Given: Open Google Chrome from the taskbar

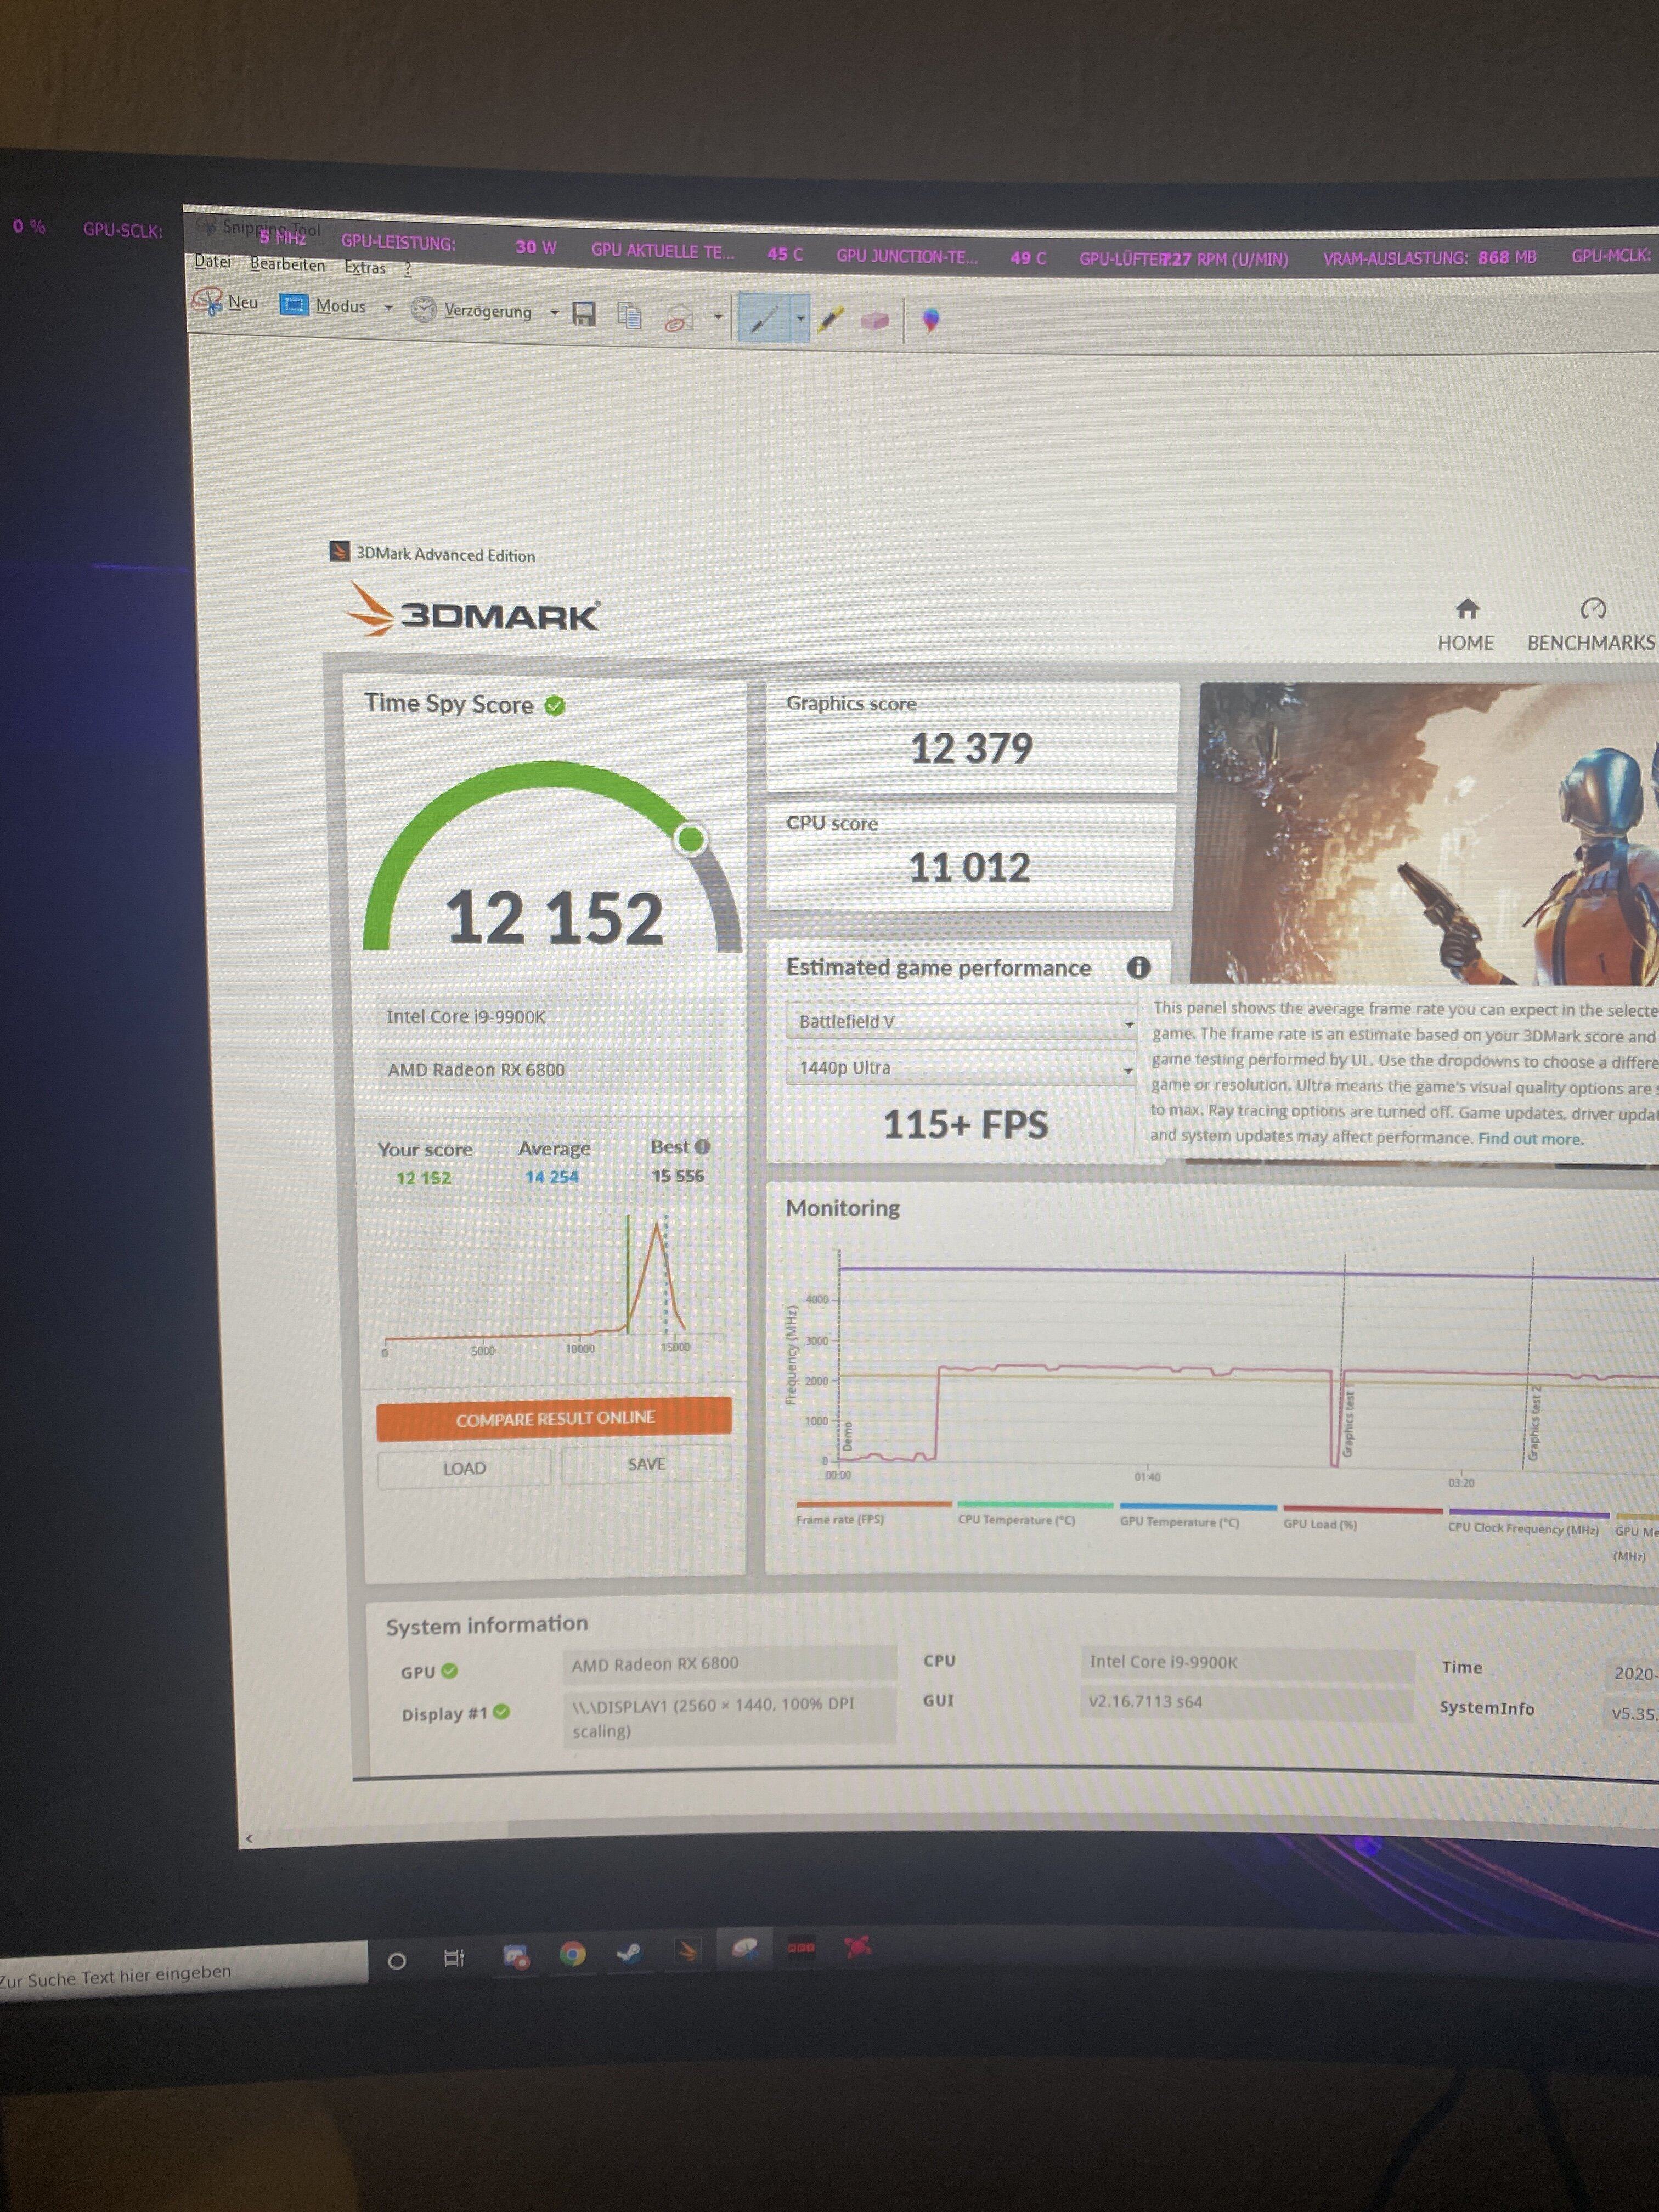Looking at the screenshot, I should [x=573, y=1953].
